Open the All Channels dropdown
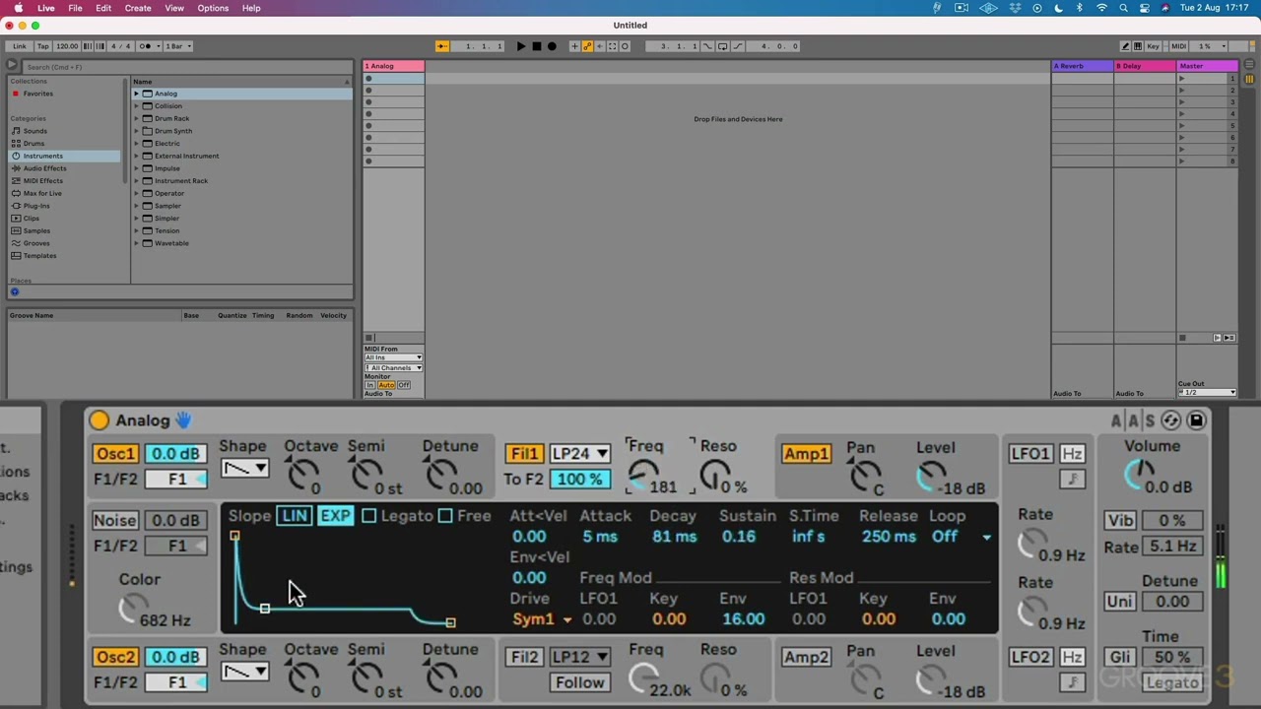Viewport: 1261px width, 709px height. pyautogui.click(x=393, y=368)
